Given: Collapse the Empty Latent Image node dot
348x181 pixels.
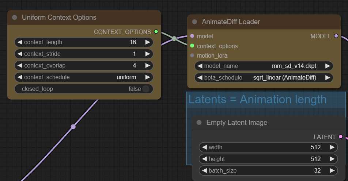Looking at the screenshot, I should tap(199, 123).
